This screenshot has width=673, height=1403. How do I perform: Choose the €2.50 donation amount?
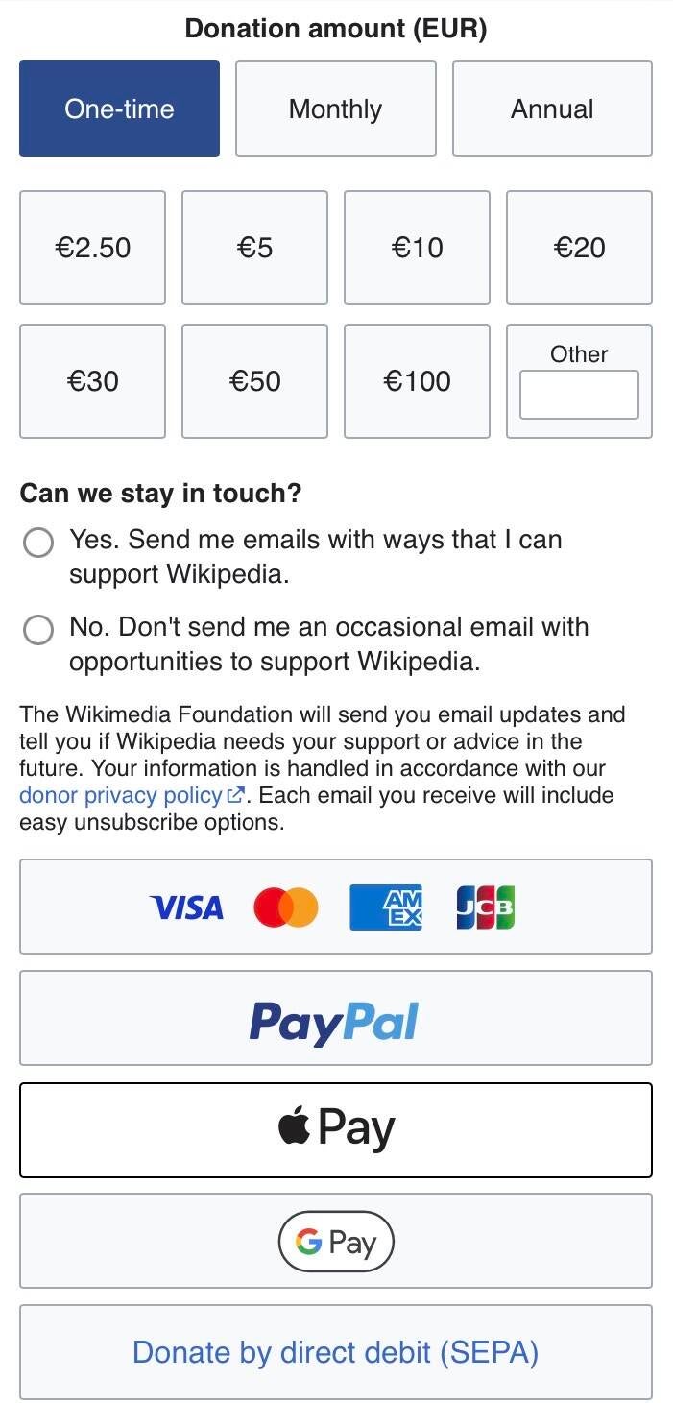[92, 248]
